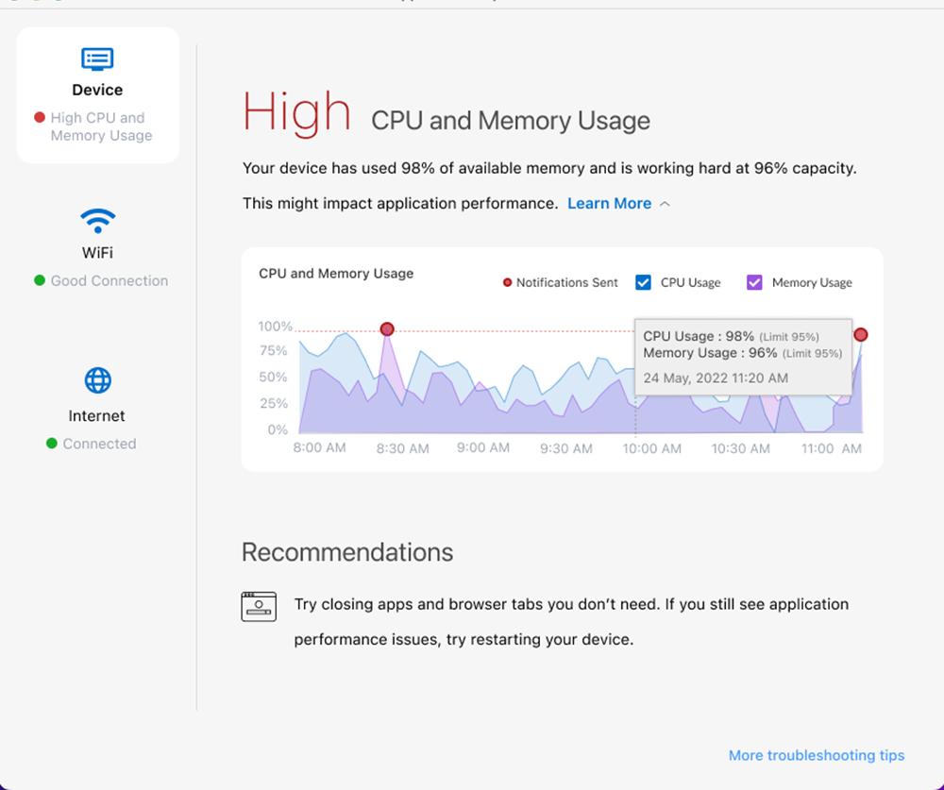
Task: Click the Notifications Sent legend dot
Action: coord(508,282)
